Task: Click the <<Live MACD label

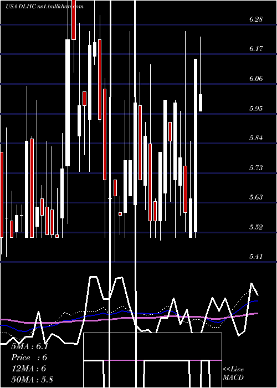Action: 233,373
